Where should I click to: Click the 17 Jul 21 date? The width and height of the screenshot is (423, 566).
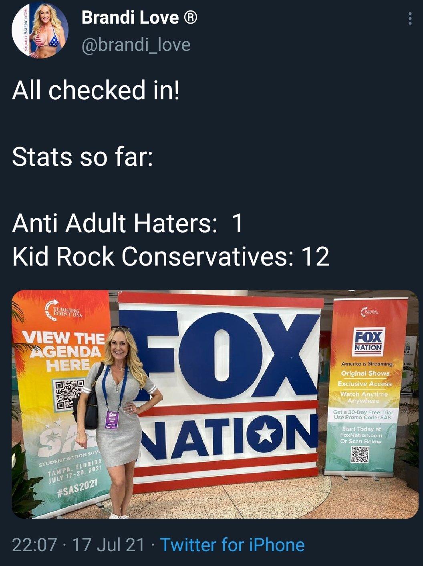108,545
